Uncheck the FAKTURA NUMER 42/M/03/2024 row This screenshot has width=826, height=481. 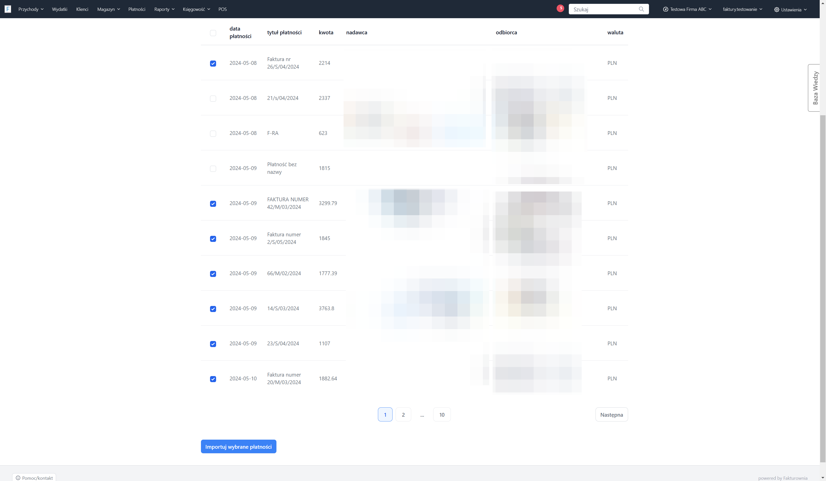click(x=213, y=203)
